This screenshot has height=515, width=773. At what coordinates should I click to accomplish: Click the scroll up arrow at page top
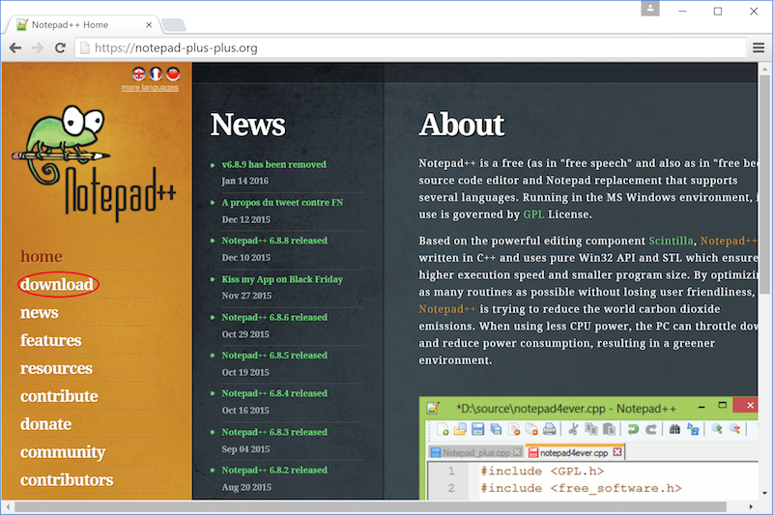(764, 69)
